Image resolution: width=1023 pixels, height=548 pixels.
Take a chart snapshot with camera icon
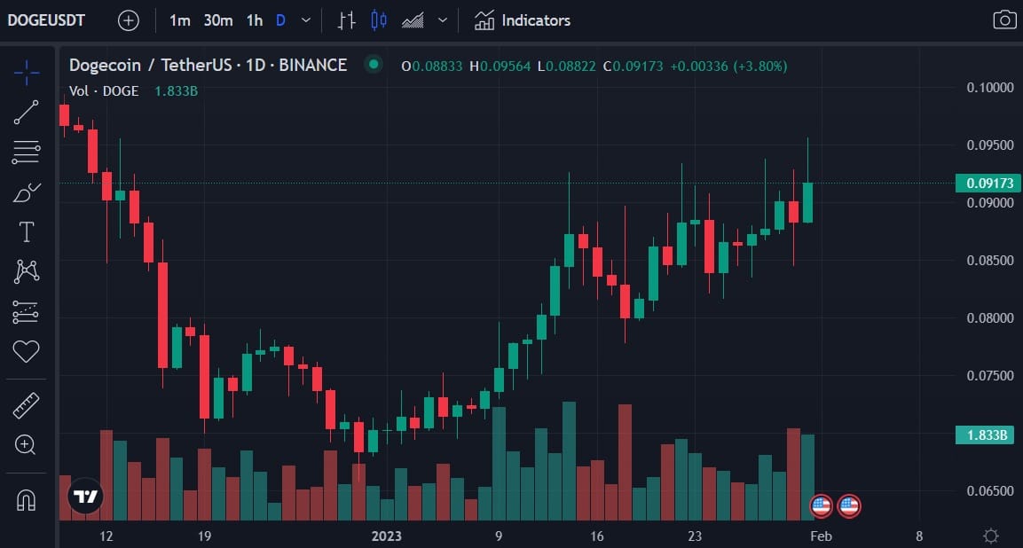[x=1004, y=20]
